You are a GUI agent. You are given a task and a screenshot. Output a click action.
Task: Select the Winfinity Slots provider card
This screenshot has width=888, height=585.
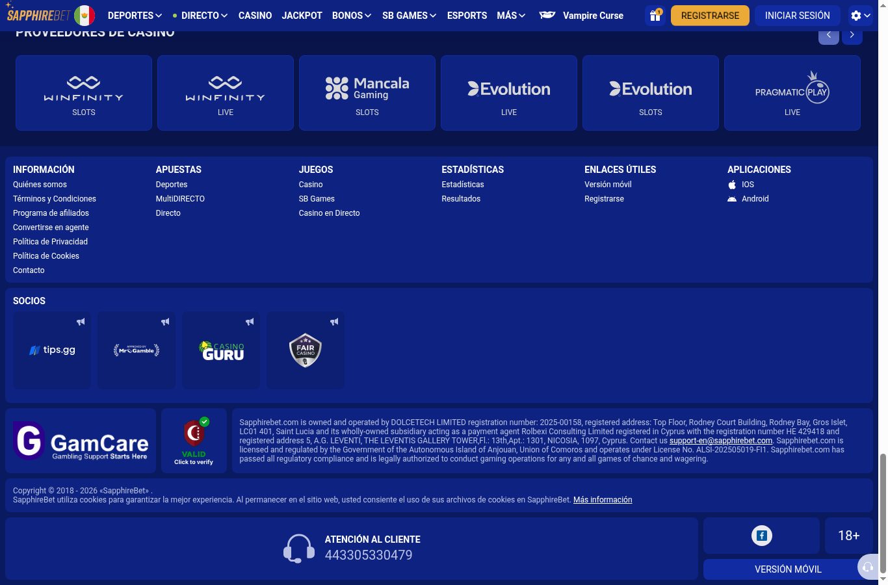[x=84, y=93]
